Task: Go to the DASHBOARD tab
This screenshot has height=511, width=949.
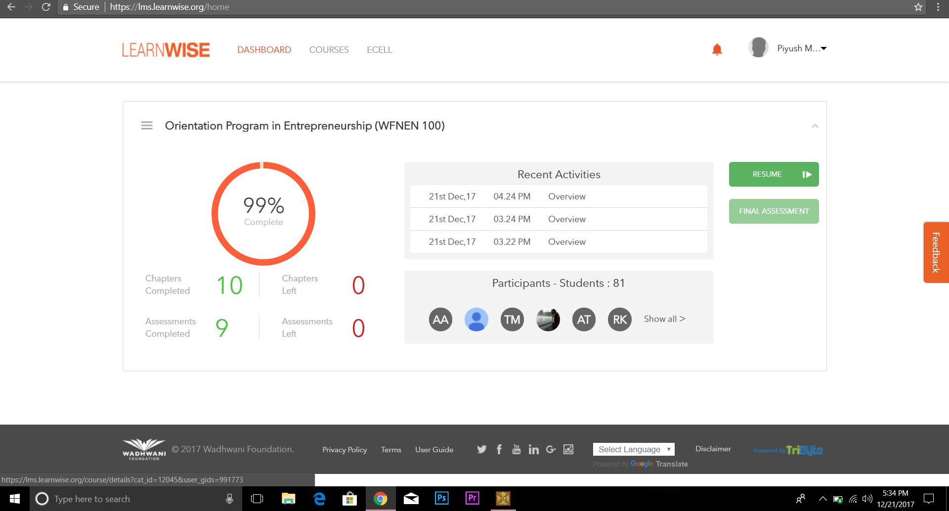Action: point(264,50)
